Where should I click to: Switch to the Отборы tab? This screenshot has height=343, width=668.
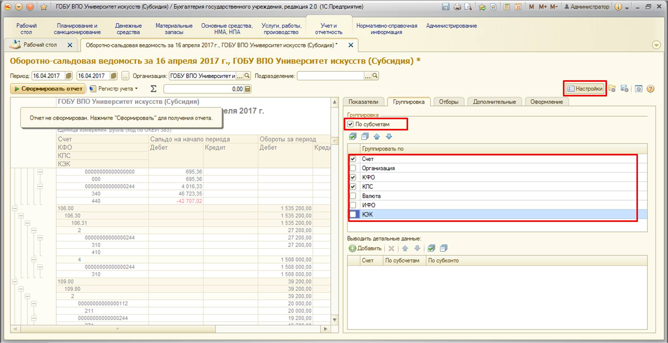(448, 102)
